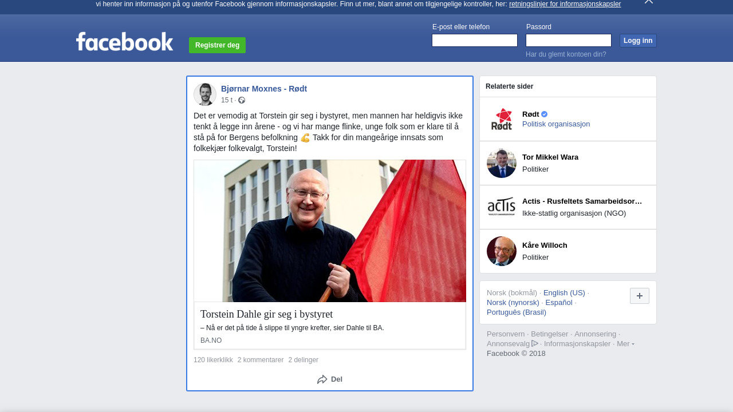The image size is (733, 412).
Task: Click the Rødt verified badge
Action: 545,114
